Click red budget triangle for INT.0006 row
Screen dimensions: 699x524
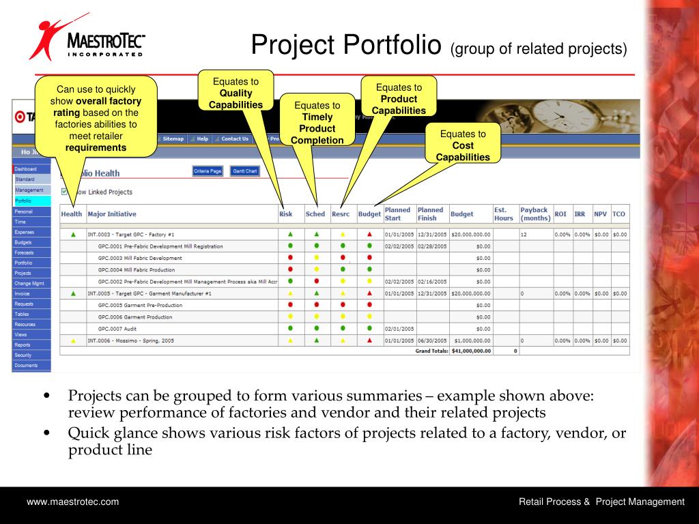click(369, 340)
